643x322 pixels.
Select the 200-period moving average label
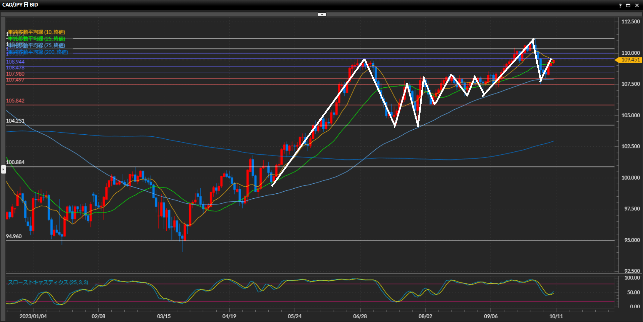coord(38,52)
